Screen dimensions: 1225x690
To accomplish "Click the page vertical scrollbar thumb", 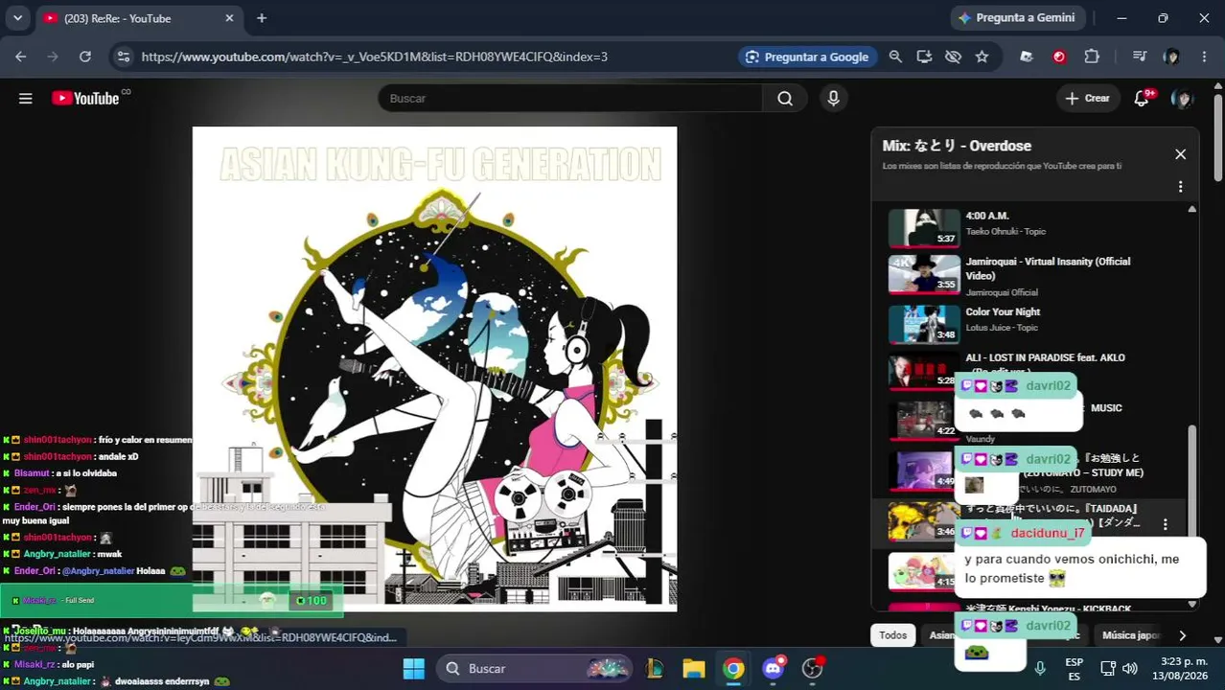I will click(x=1218, y=137).
